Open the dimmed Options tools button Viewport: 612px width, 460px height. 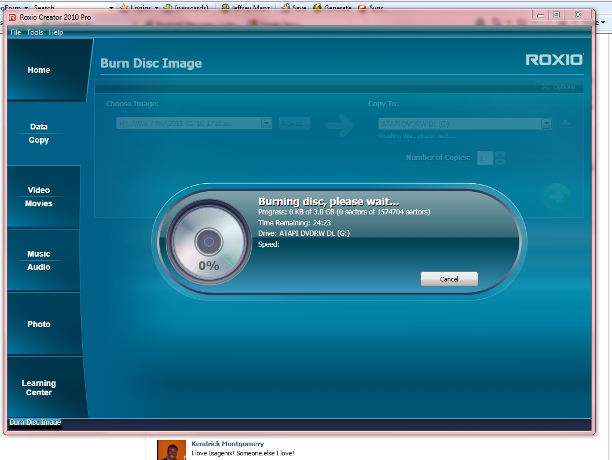pyautogui.click(x=559, y=87)
